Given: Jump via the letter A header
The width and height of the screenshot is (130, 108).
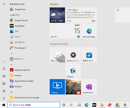Looking at the screenshot, I should [x=12, y=65].
